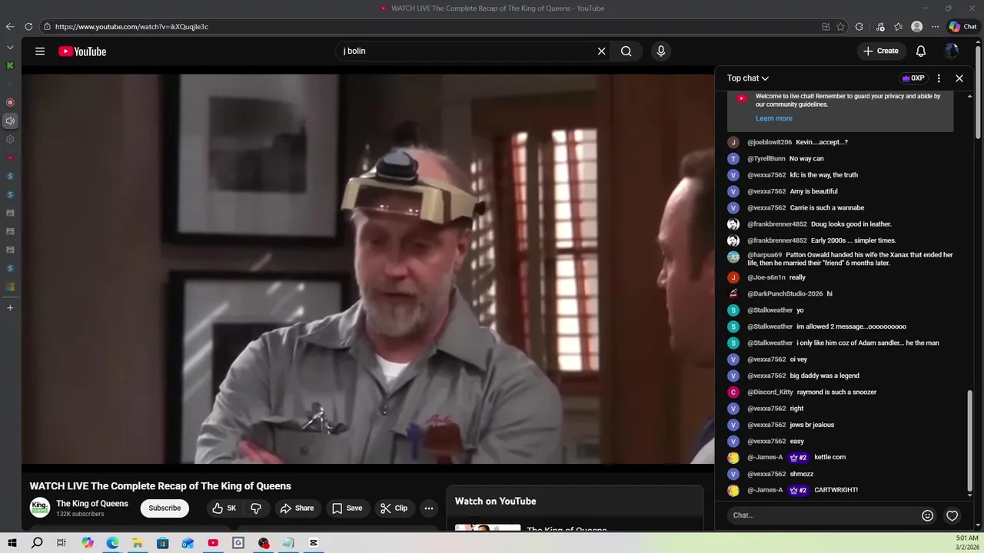Image resolution: width=984 pixels, height=553 pixels.
Task: Click username @joeblow8206 in chat
Action: 769,142
